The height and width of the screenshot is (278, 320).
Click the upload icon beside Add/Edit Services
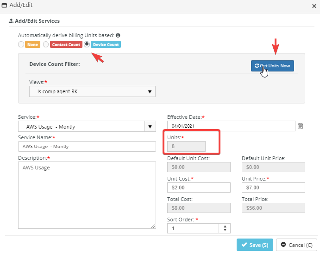[11, 21]
